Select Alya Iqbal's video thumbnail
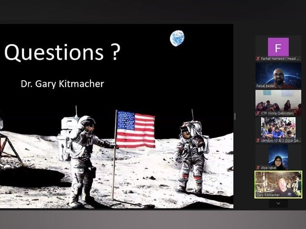Image resolution: width=306 pixels, height=229 pixels. 278,157
